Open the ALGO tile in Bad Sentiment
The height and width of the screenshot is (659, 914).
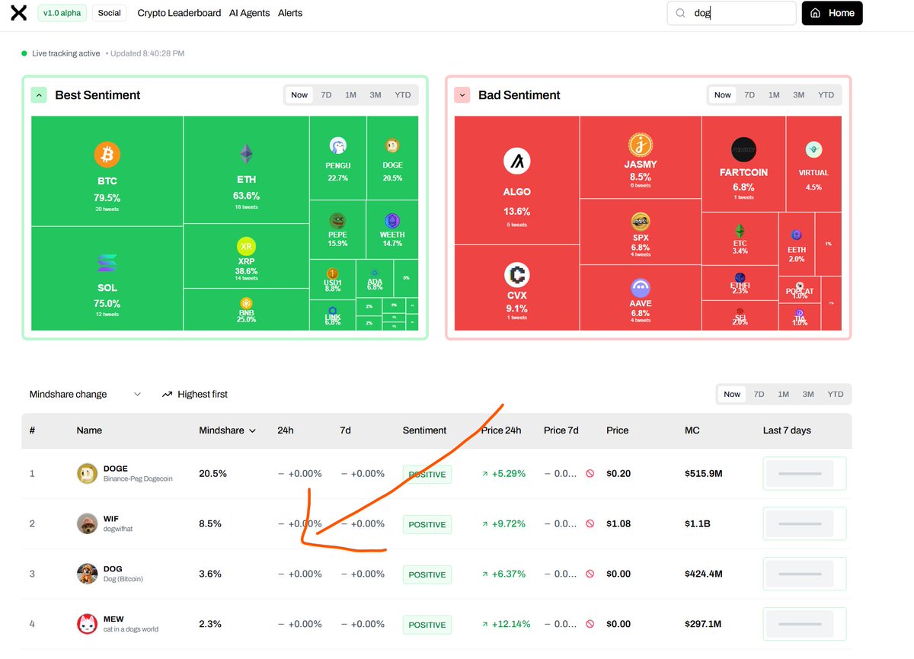click(517, 180)
